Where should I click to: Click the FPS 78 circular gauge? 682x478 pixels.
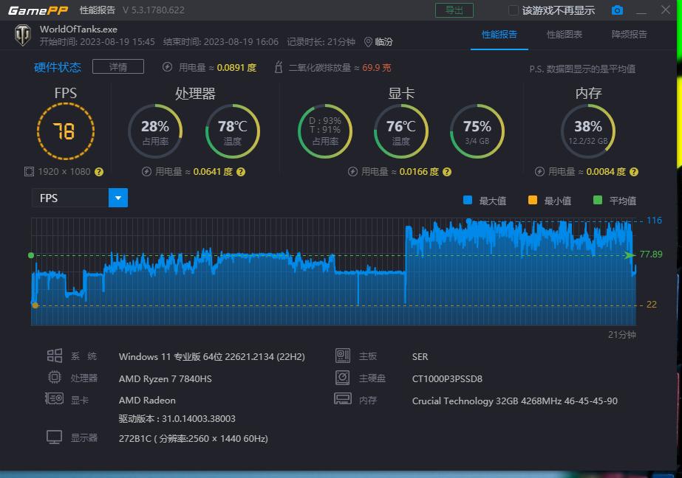click(x=66, y=131)
